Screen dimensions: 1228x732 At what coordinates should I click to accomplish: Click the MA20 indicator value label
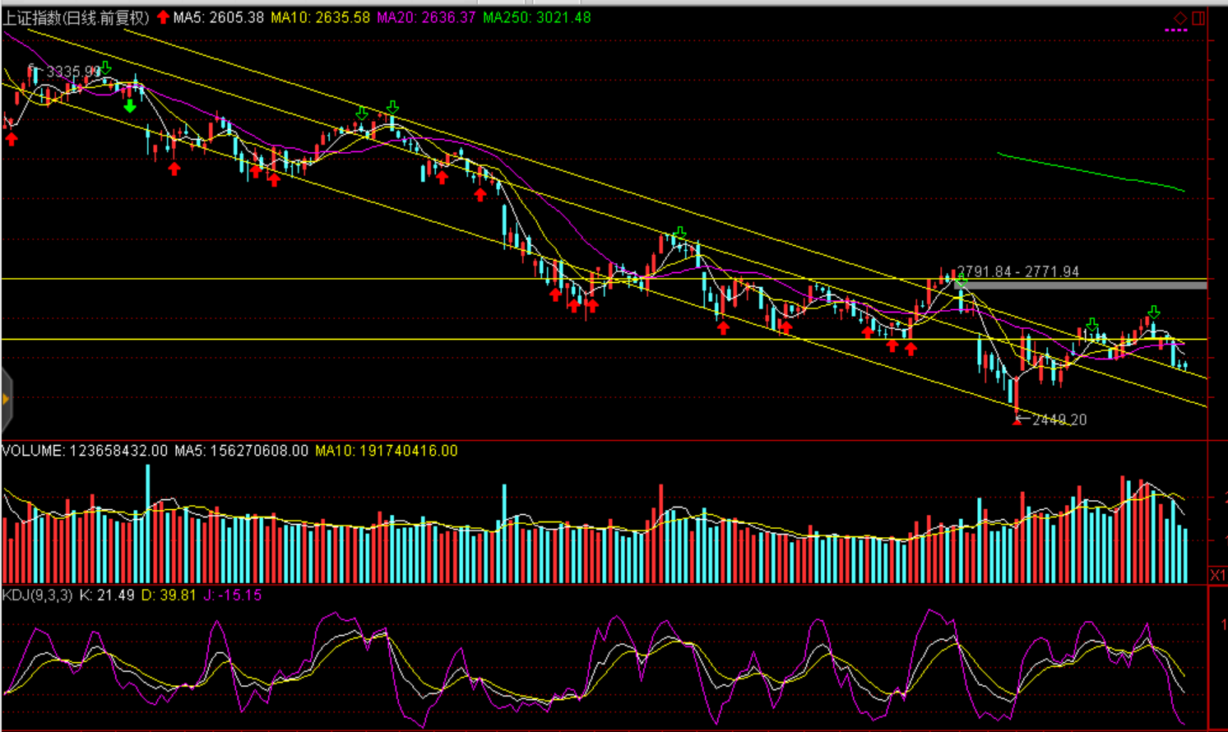(426, 17)
